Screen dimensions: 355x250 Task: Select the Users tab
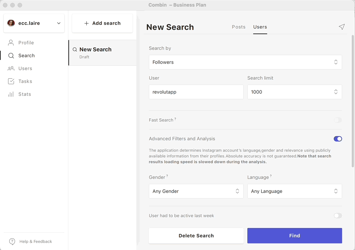(x=260, y=27)
